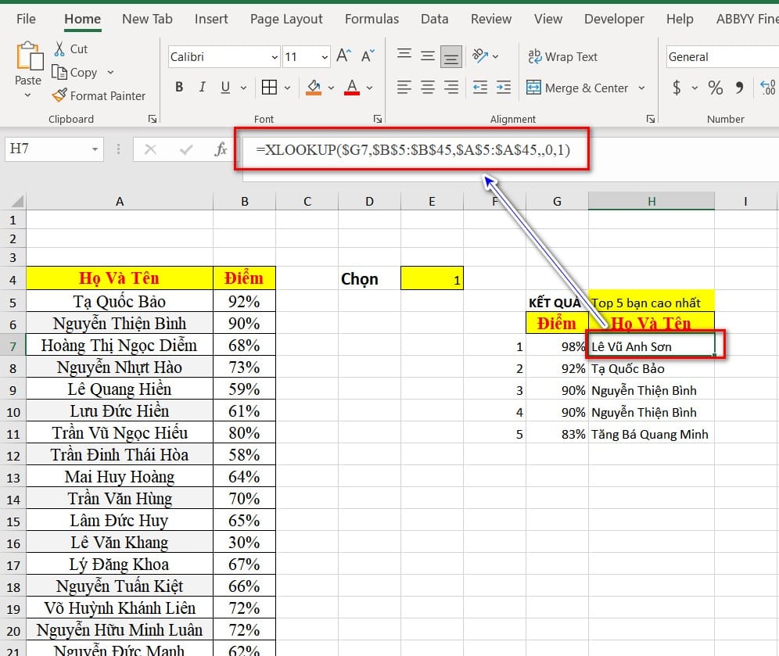Image resolution: width=779 pixels, height=656 pixels.
Task: Toggle Italic formatting
Action: [203, 88]
